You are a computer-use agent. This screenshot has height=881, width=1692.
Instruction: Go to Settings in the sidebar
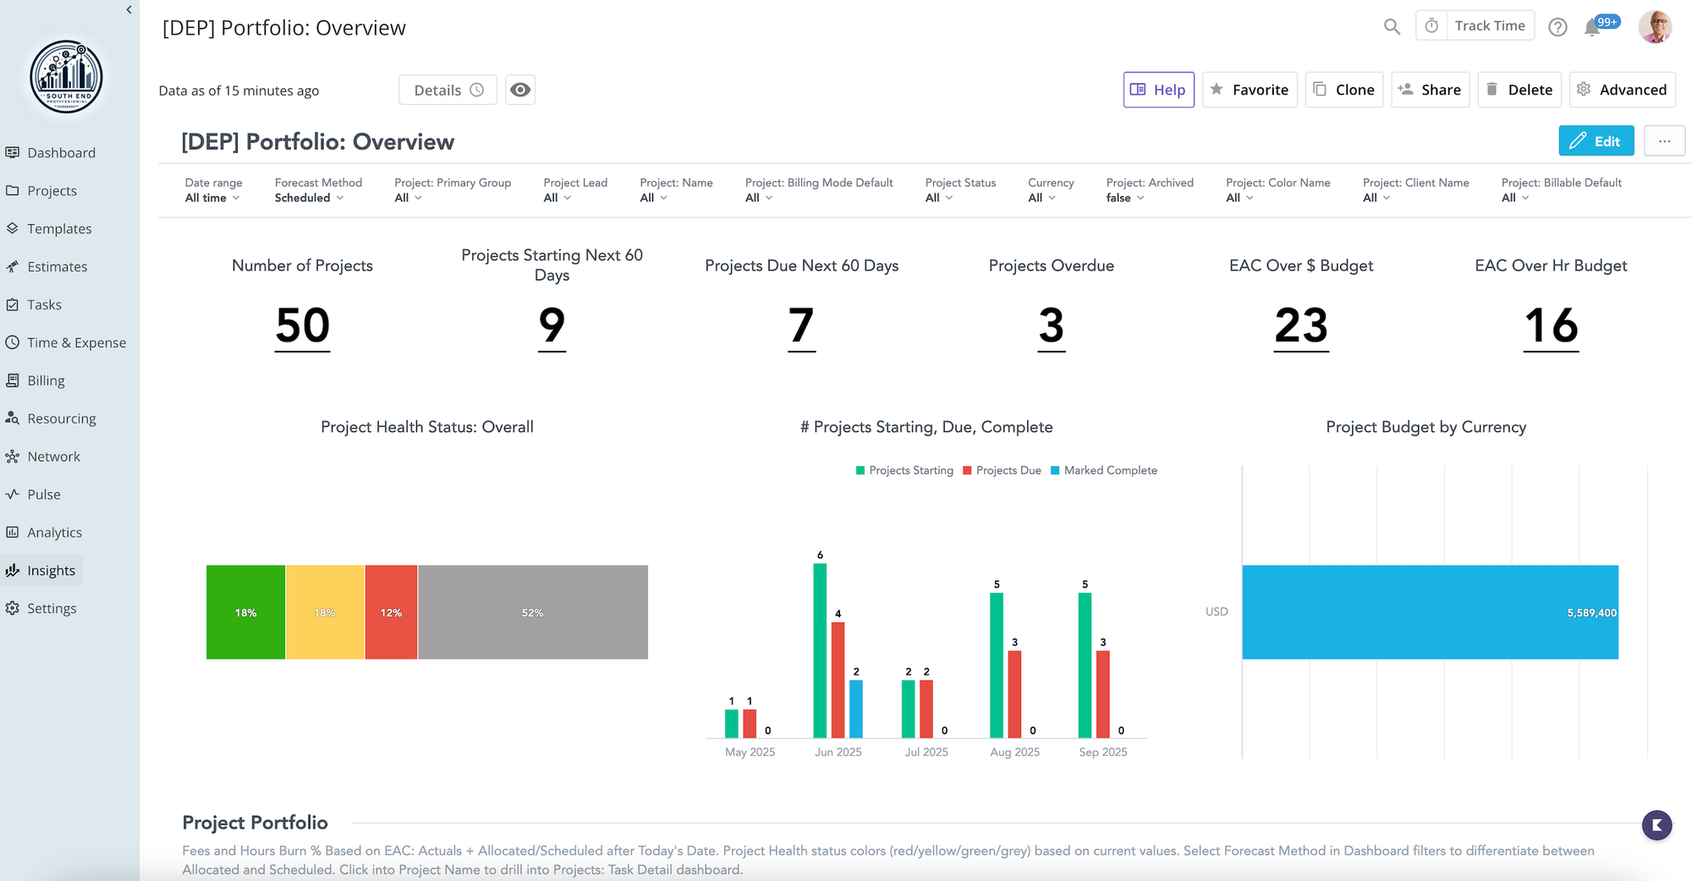point(52,608)
